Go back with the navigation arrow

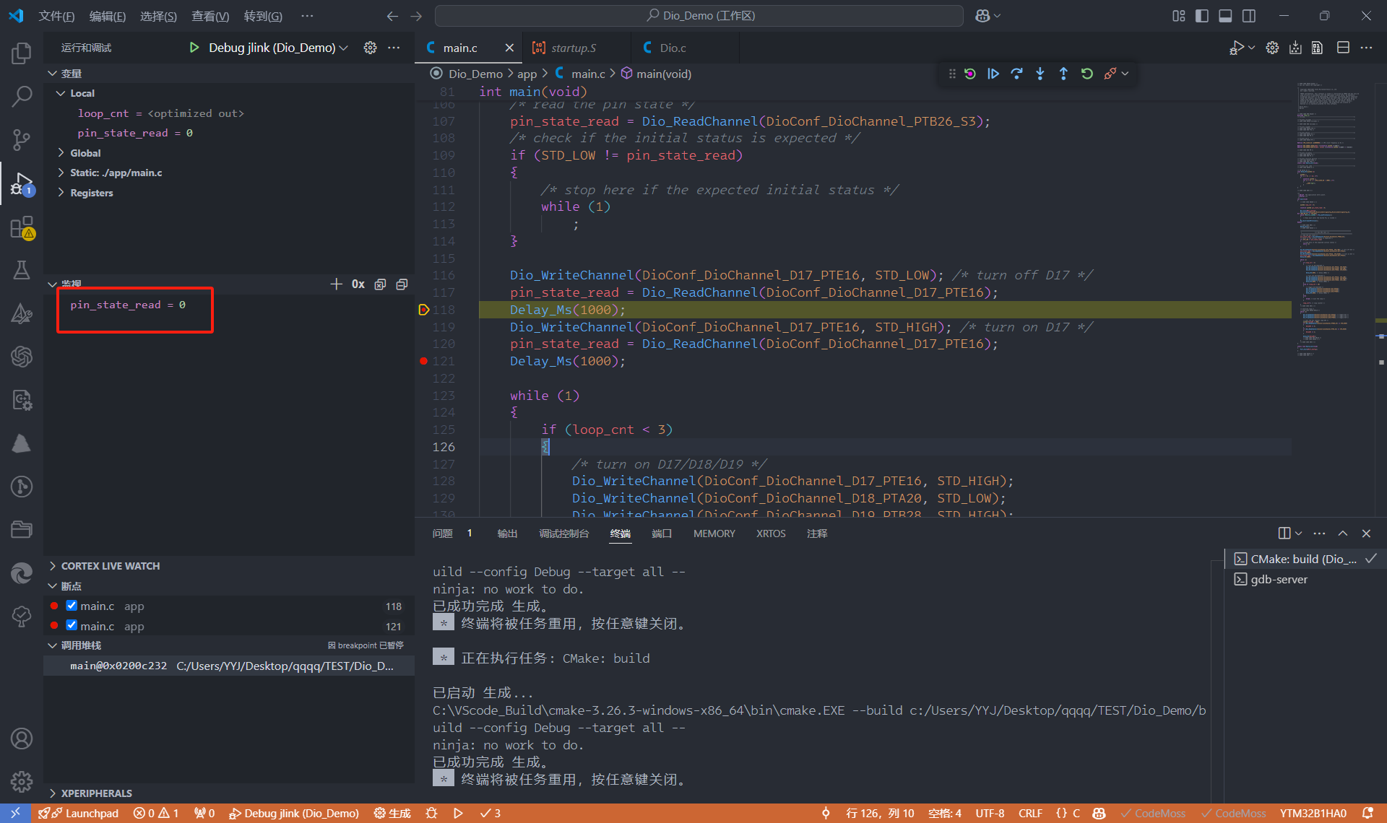[x=392, y=15]
